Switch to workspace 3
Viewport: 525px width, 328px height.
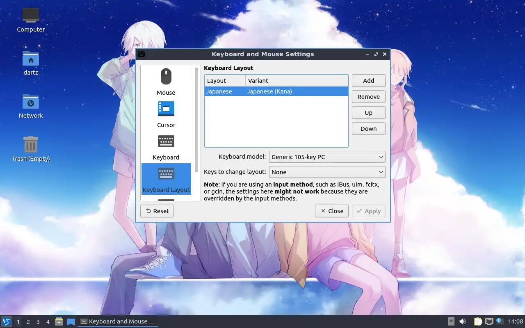38,322
